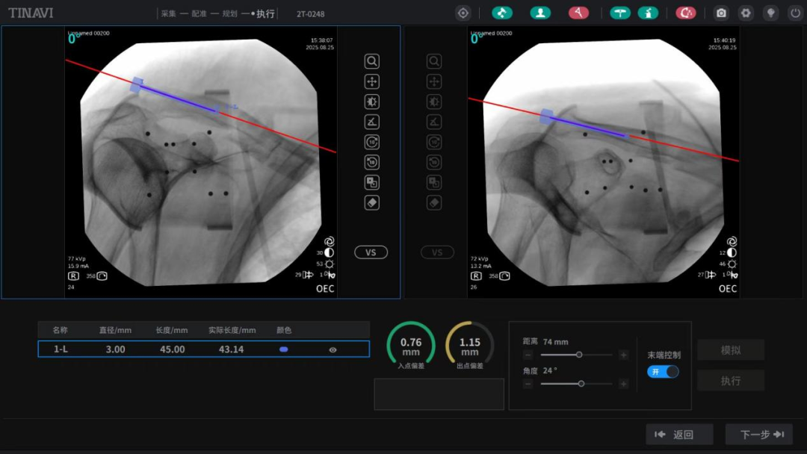Select the magnifier zoom tool in left toolbar
Viewport: 807px width, 454px height.
[371, 61]
